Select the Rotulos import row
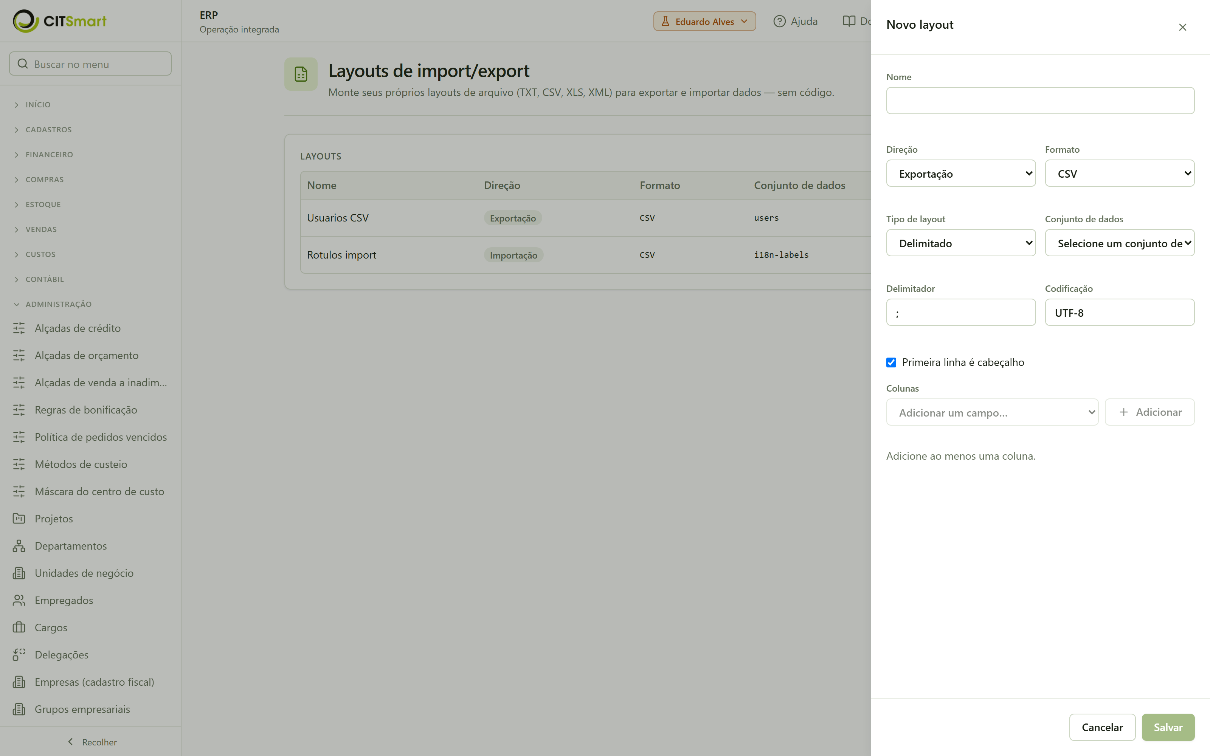 click(x=585, y=254)
